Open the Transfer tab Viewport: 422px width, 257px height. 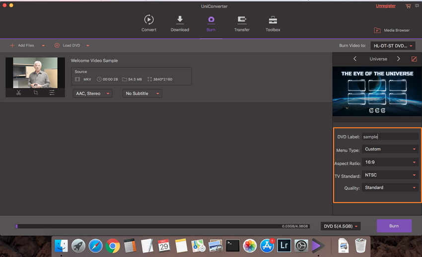coord(242,23)
